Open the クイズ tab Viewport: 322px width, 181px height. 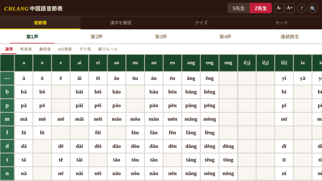point(201,23)
